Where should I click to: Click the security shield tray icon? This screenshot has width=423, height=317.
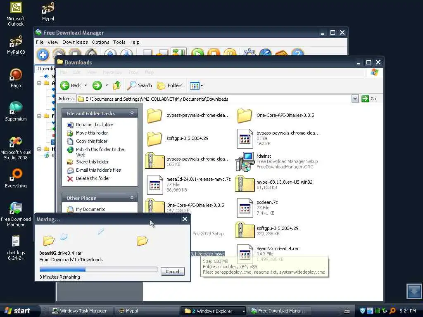coord(363,311)
